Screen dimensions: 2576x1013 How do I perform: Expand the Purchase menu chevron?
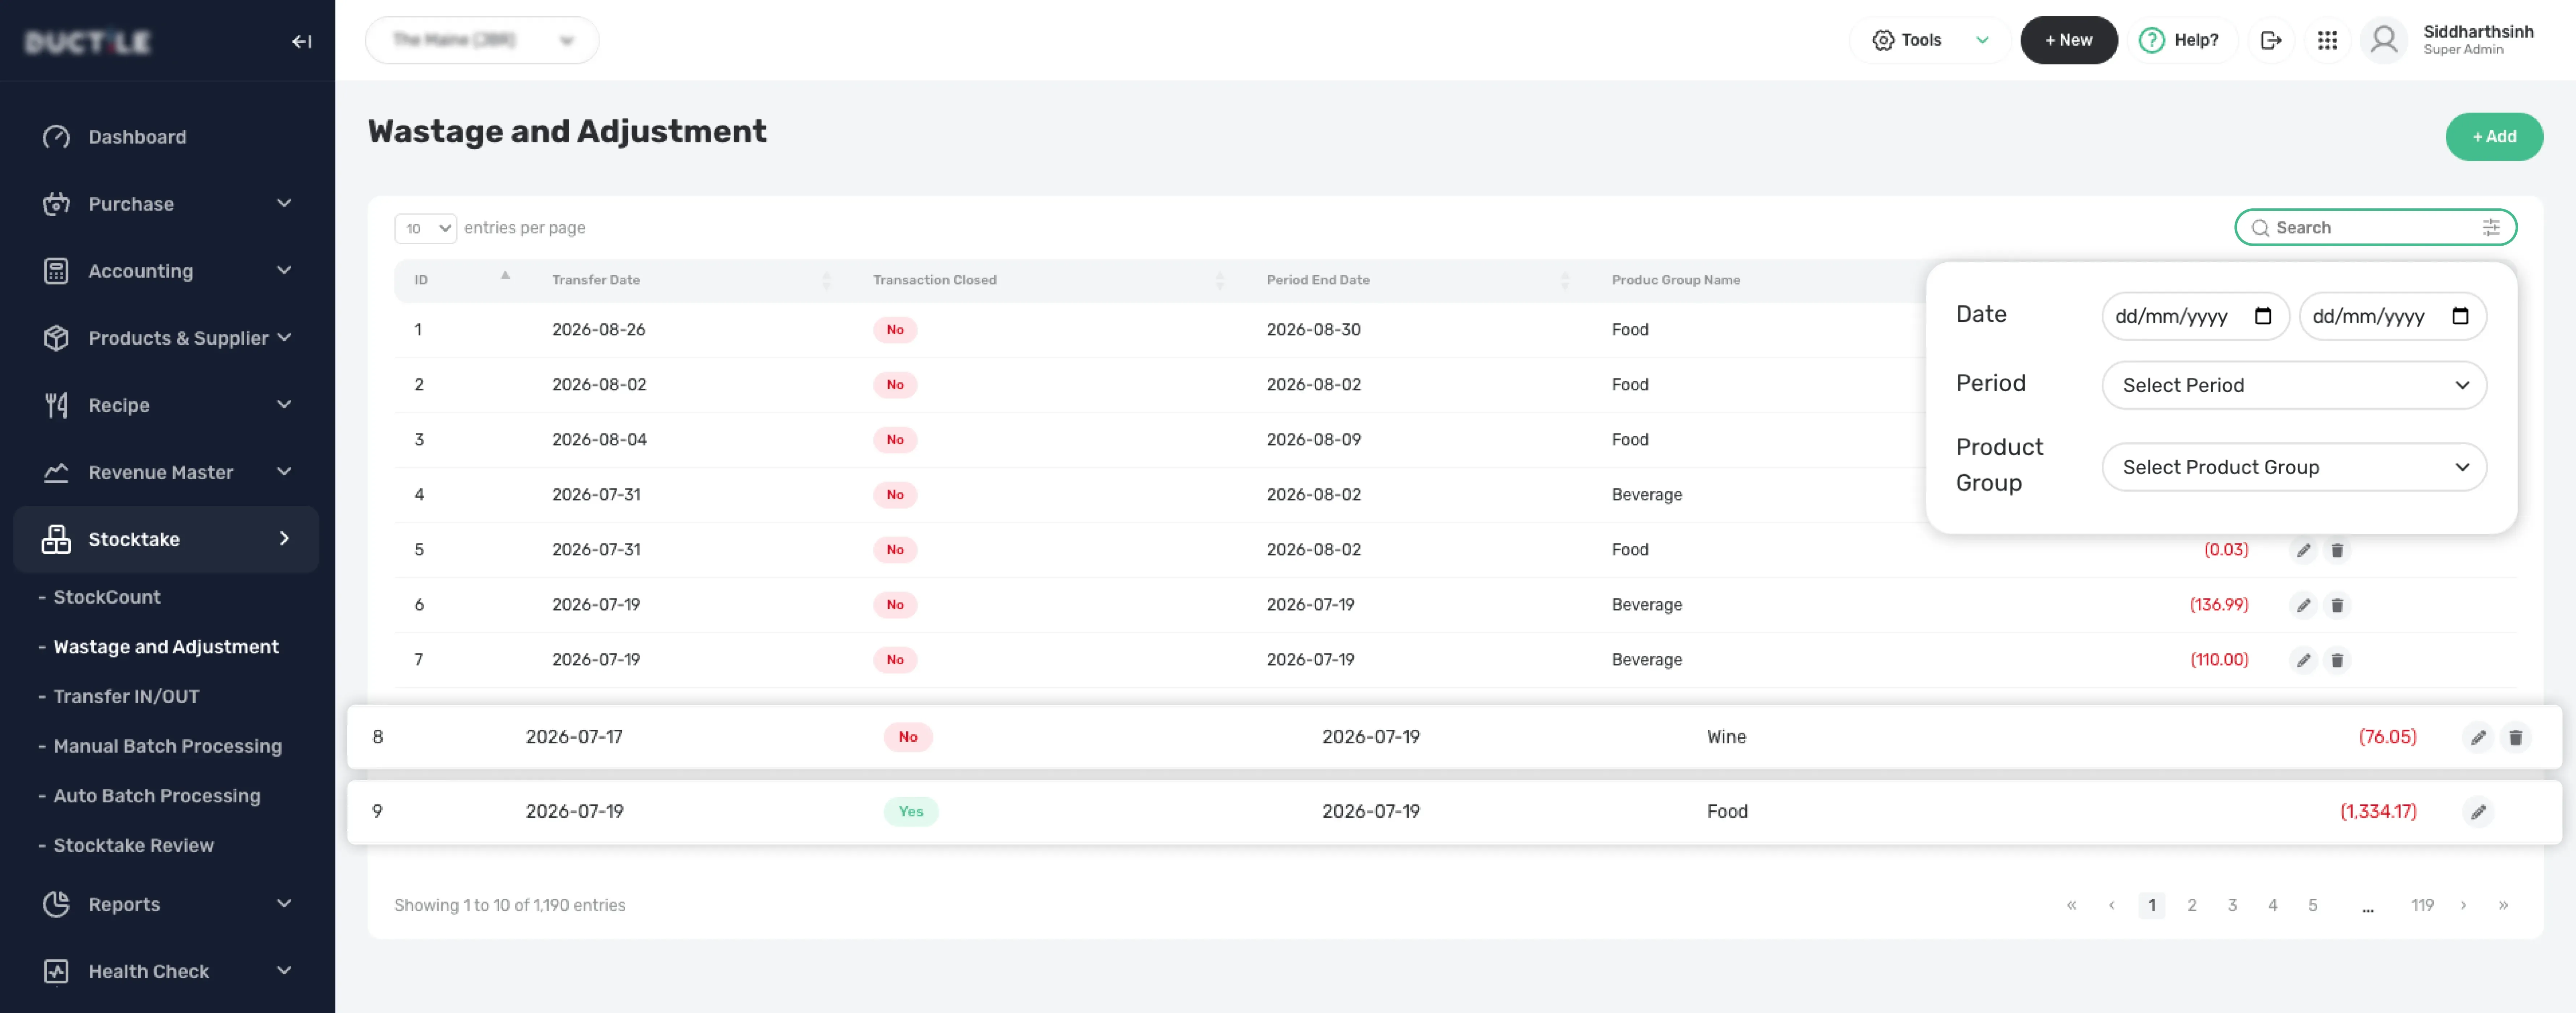[x=284, y=203]
